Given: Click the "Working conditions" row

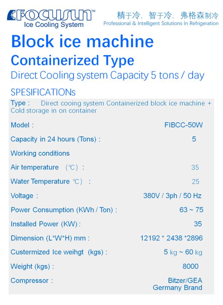Looking at the screenshot, I should pos(40,153).
